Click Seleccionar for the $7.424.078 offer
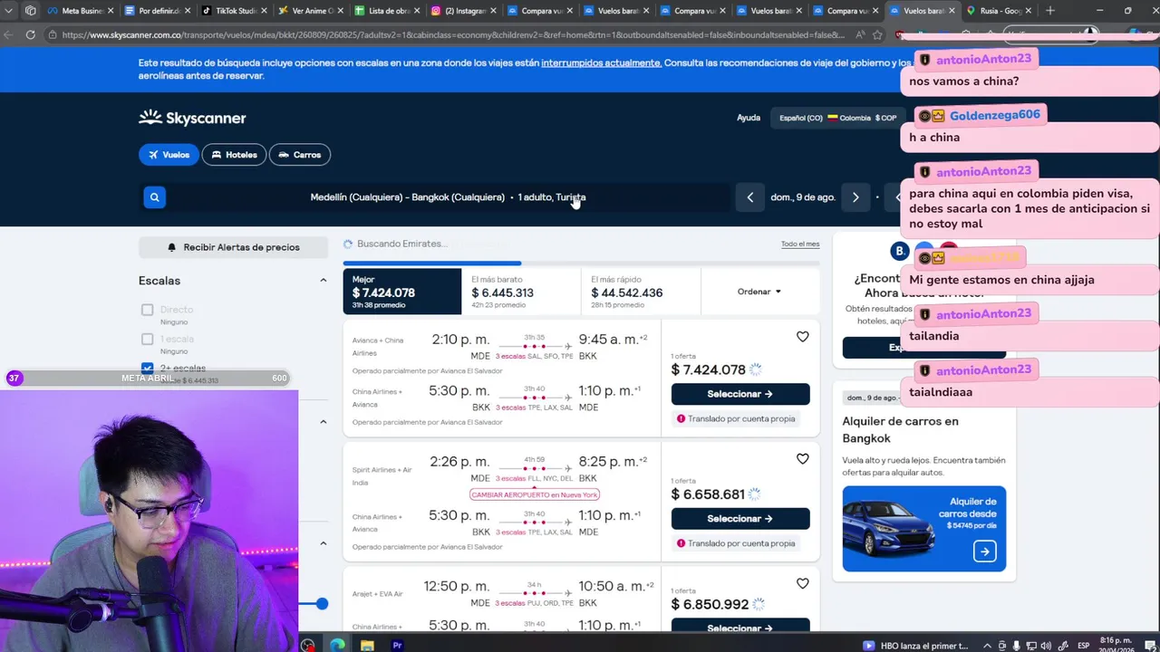This screenshot has height=652, width=1160. click(x=740, y=394)
